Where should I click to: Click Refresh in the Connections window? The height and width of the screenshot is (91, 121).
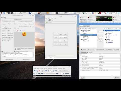click(117, 50)
